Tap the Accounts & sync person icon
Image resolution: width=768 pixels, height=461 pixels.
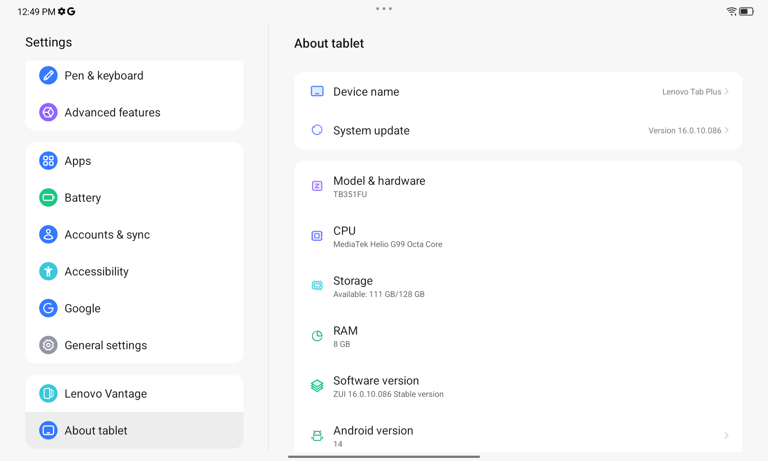click(48, 234)
